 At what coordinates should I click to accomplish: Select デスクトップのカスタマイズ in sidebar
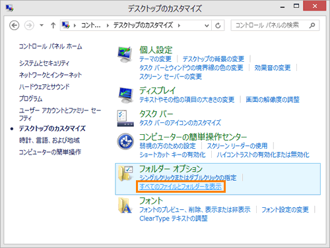52,128
